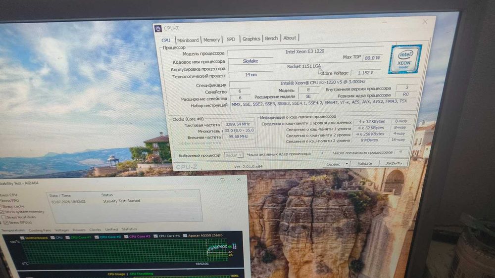Image resolution: width=495 pixels, height=278 pixels.
Task: Open the Graphics tab
Action: tap(251, 39)
